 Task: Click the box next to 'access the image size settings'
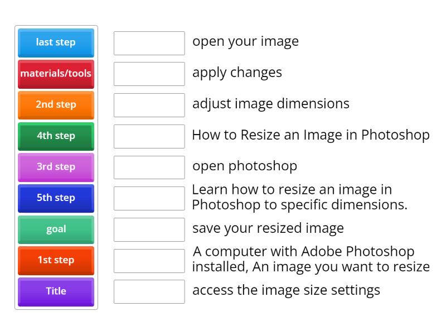tap(149, 291)
